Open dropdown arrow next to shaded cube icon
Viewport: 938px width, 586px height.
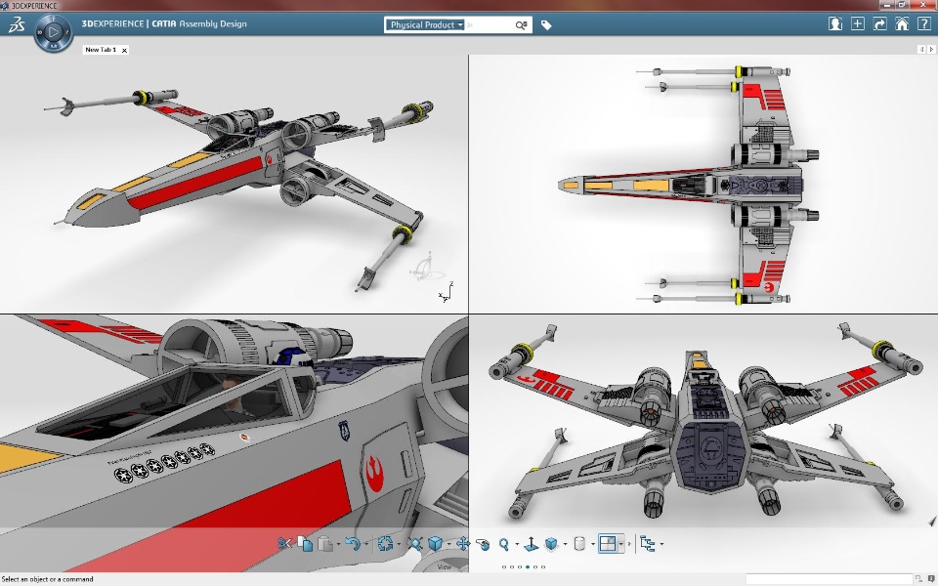(565, 544)
